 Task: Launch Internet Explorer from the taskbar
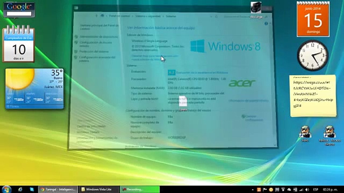(x=20, y=189)
